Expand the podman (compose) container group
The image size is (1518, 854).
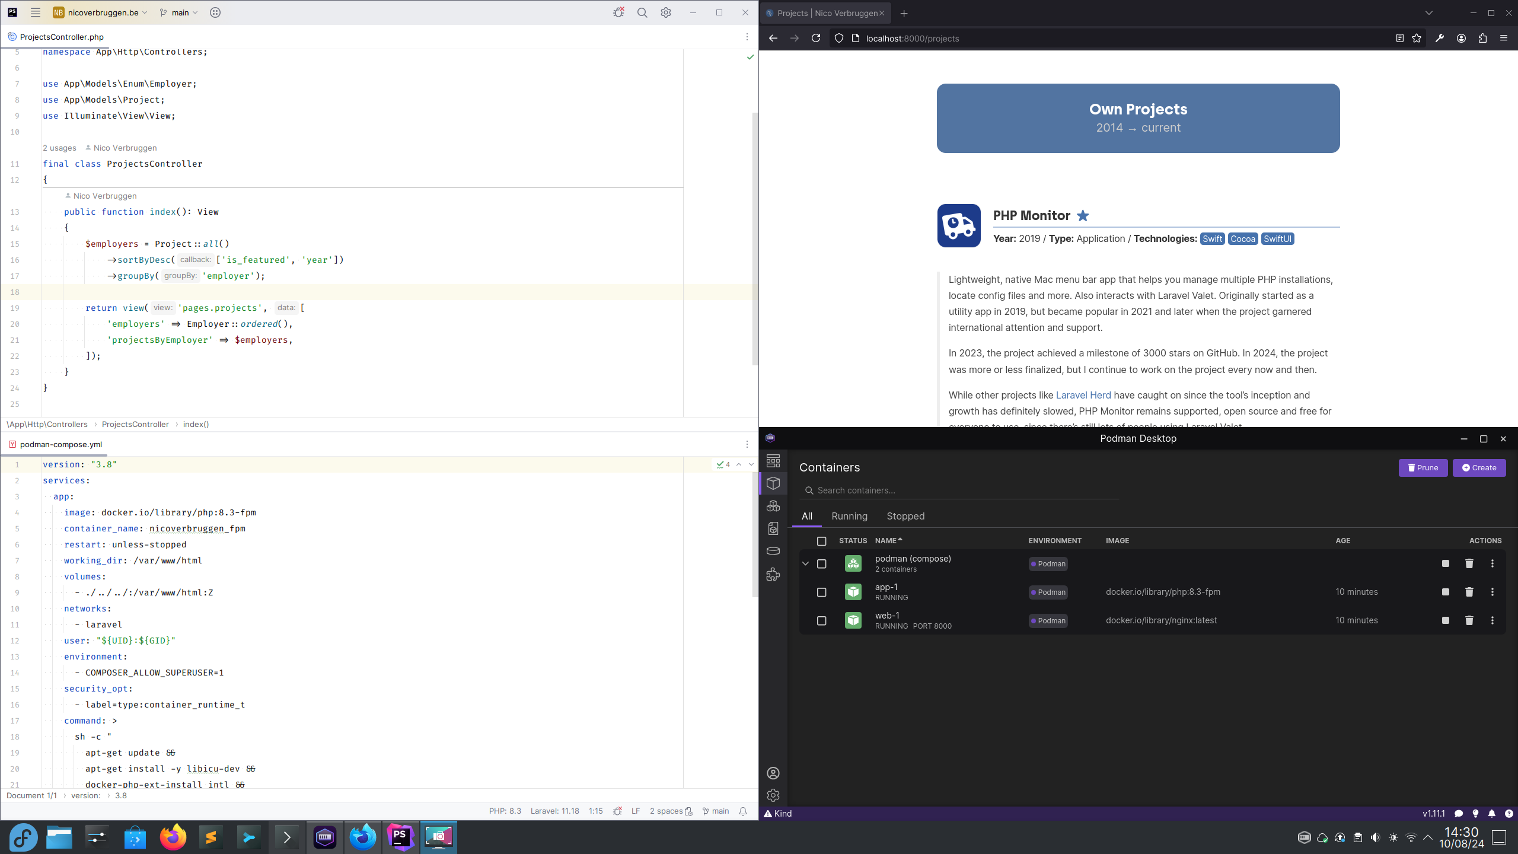(805, 563)
